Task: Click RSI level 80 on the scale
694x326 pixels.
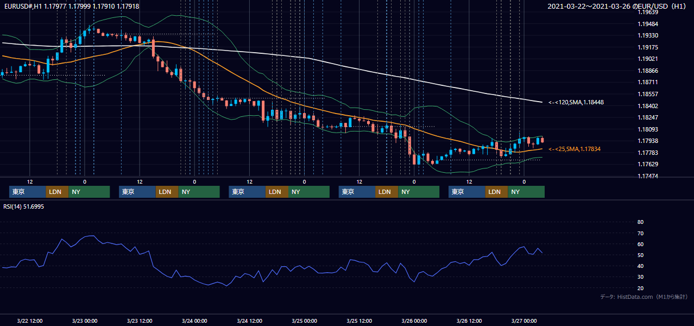Action: point(640,222)
